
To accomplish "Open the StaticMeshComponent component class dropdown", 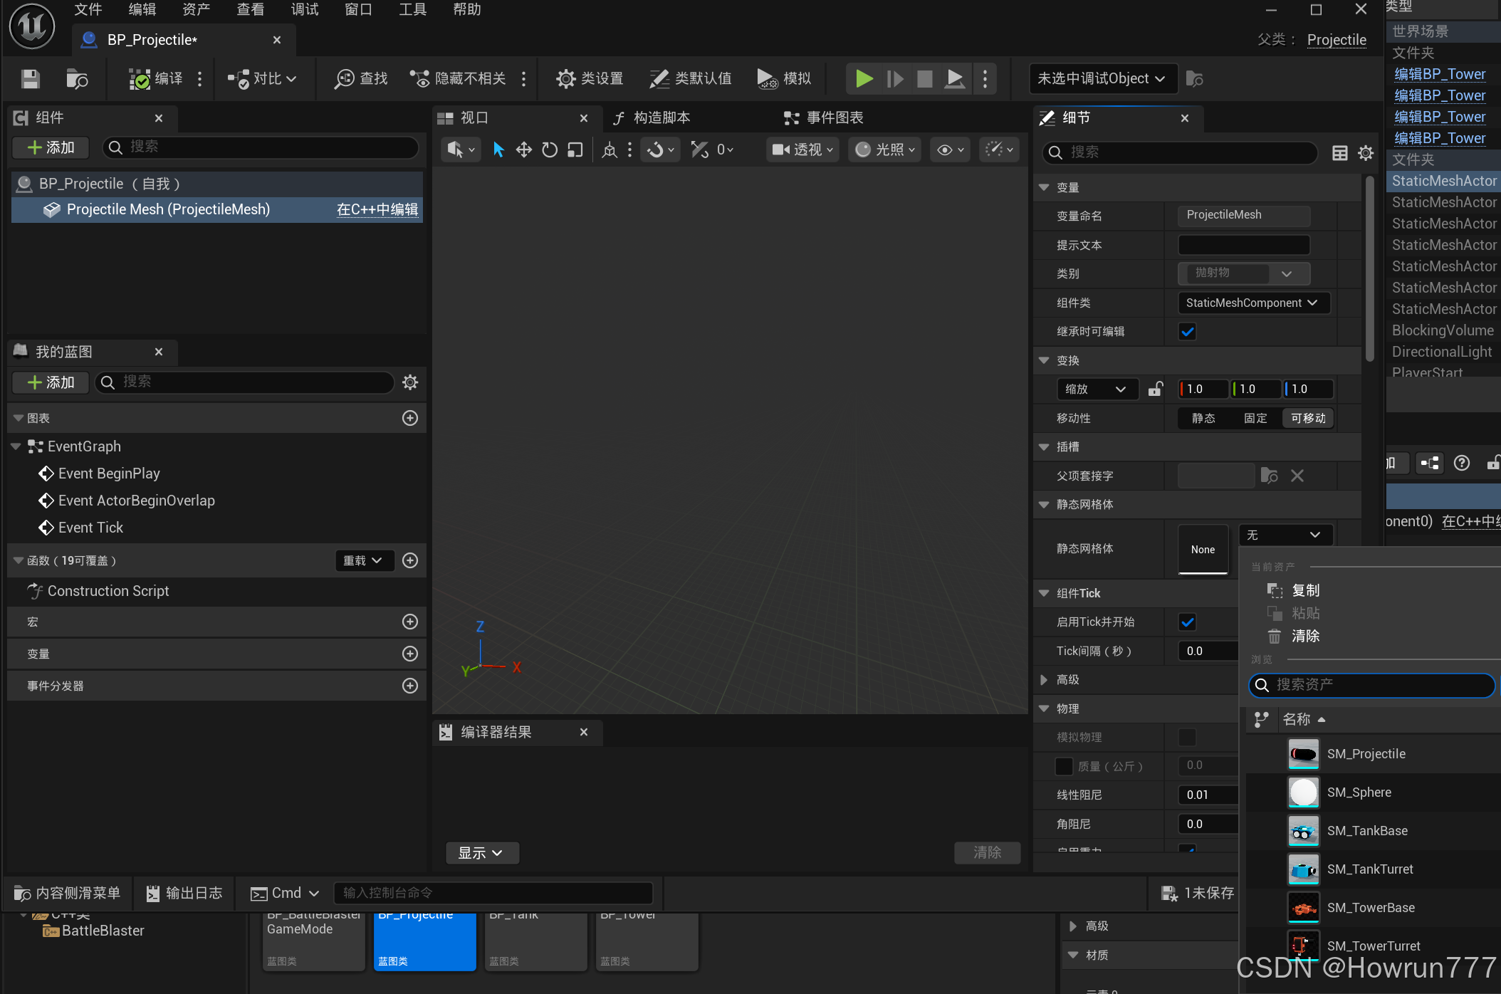I will 1252,303.
